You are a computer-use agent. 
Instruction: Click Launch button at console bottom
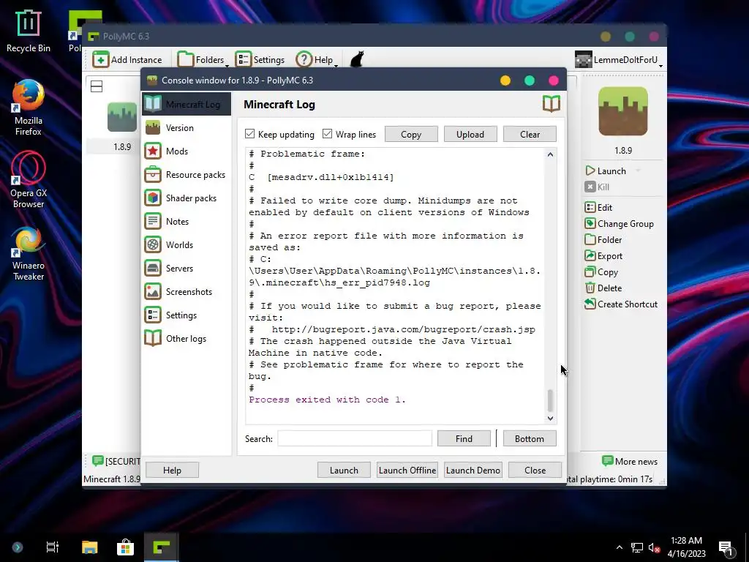(344, 471)
